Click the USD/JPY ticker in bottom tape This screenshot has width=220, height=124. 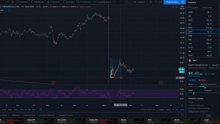coord(40,121)
